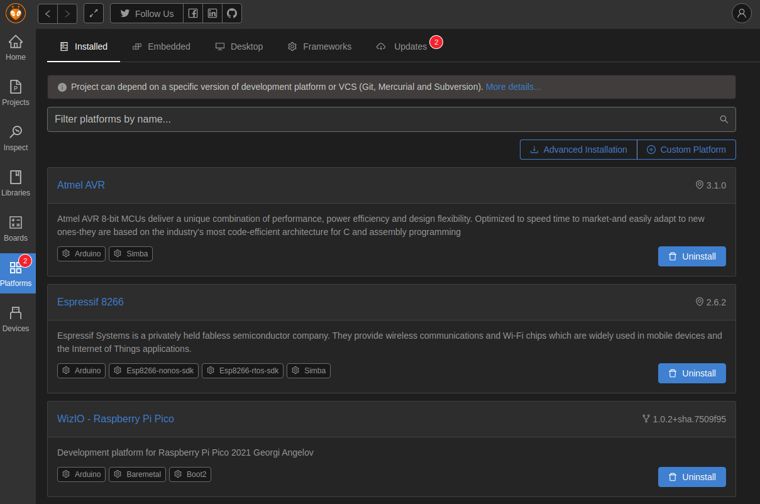Viewport: 760px width, 504px height.
Task: Switch to the Installed tab
Action: 84,47
